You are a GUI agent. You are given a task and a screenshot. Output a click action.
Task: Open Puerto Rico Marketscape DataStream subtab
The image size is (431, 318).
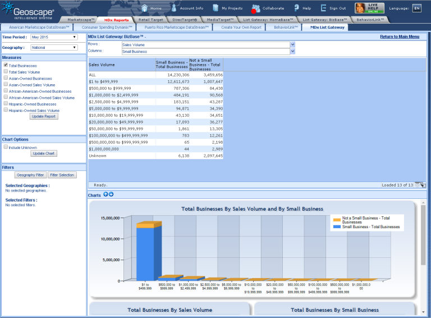[x=176, y=27]
